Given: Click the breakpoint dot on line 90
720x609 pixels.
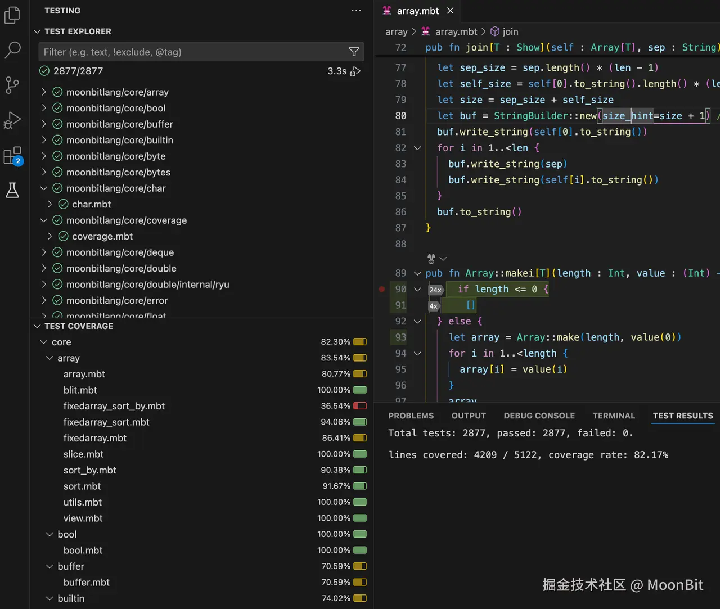Looking at the screenshot, I should [382, 289].
